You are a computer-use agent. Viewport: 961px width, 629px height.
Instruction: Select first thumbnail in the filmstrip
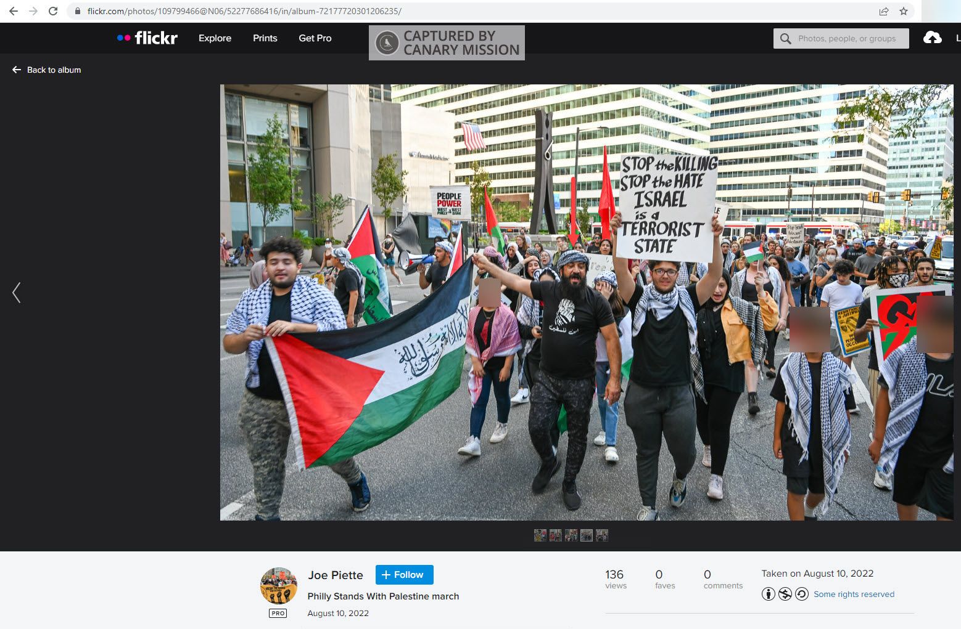click(x=540, y=535)
